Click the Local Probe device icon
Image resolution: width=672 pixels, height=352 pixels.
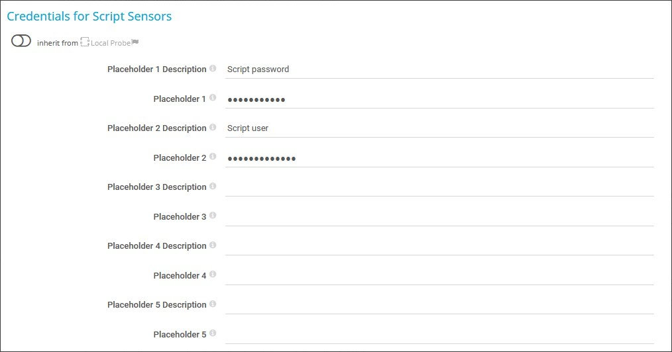coord(84,42)
